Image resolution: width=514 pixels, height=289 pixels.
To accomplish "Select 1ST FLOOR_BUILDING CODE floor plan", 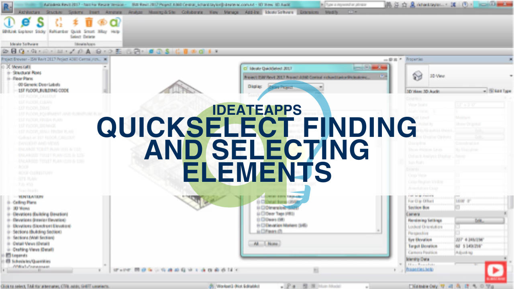I will point(43,90).
